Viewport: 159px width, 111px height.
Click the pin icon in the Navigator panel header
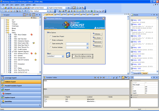click(37, 15)
